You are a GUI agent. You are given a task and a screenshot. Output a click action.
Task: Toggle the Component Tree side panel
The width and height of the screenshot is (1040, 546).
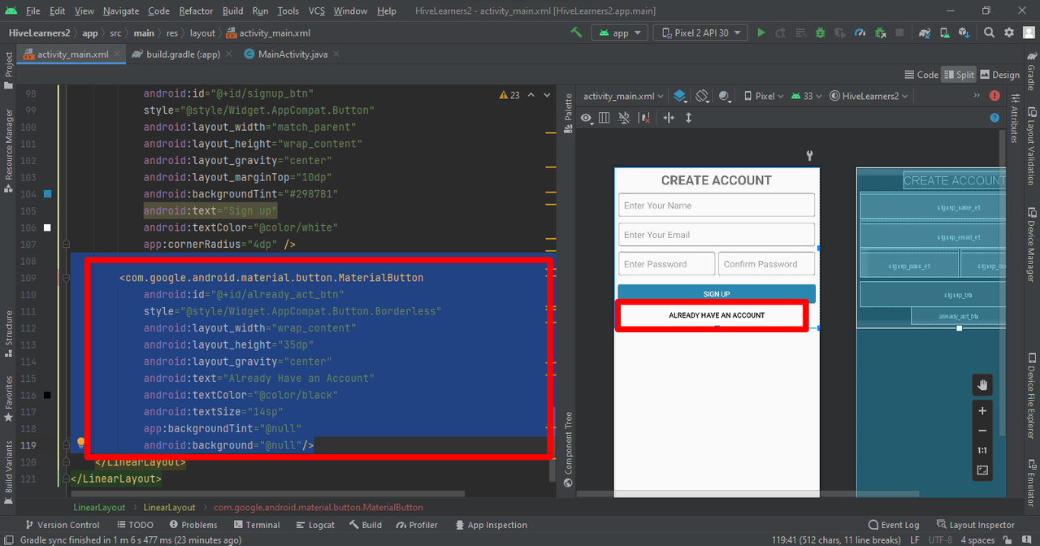(568, 449)
